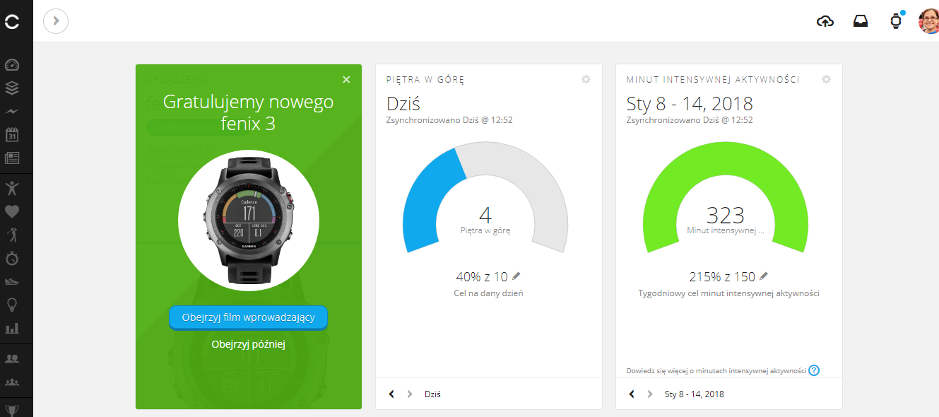
Task: Open the stopwatch training icon
Action: [12, 258]
